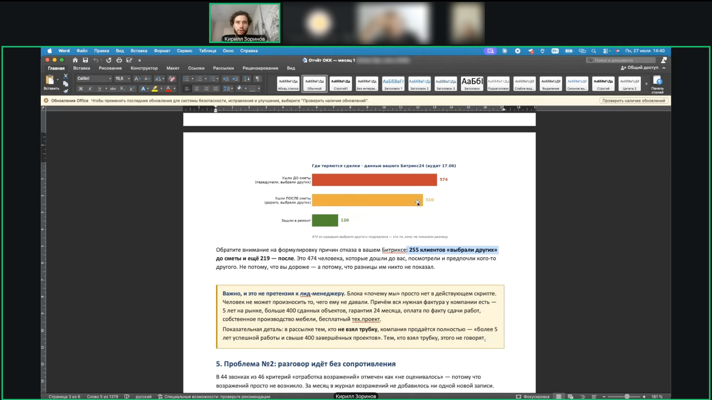Toggle paragraph marks display (¶)
The width and height of the screenshot is (712, 400).
257,79
